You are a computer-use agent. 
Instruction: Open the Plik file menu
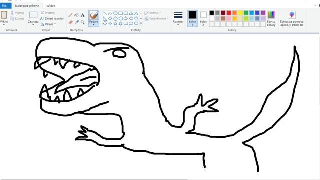tap(4, 6)
